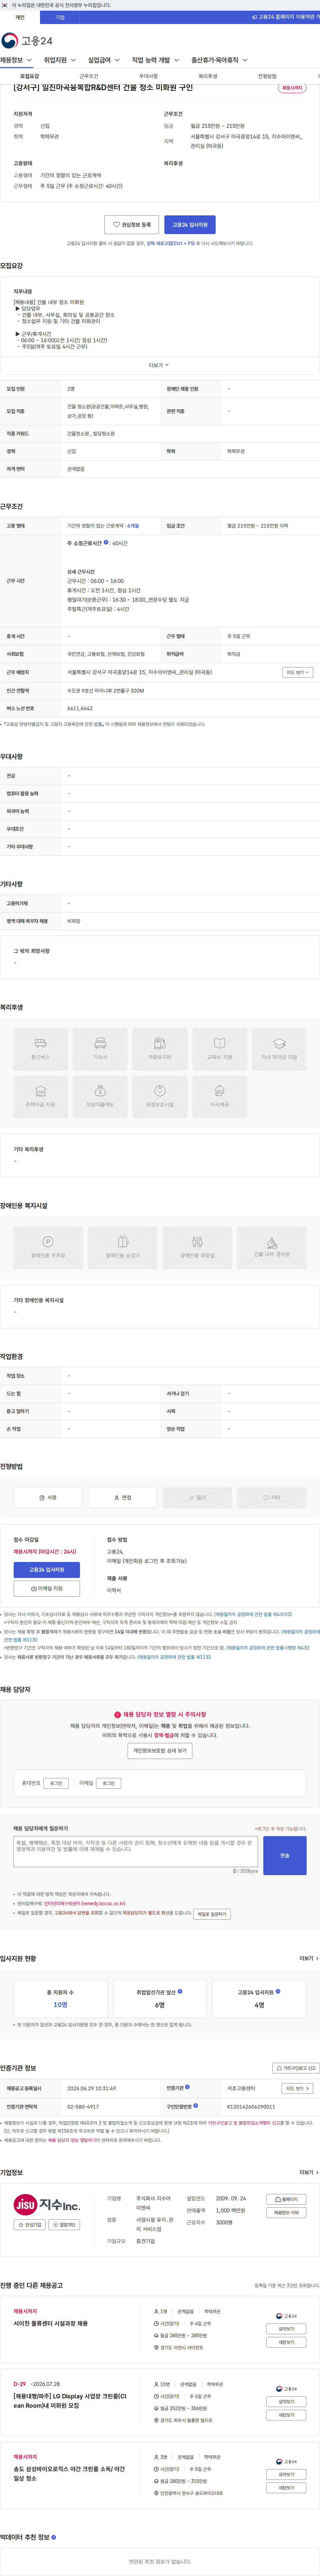Click the 교육비 지원 welfare icon

point(219,1049)
